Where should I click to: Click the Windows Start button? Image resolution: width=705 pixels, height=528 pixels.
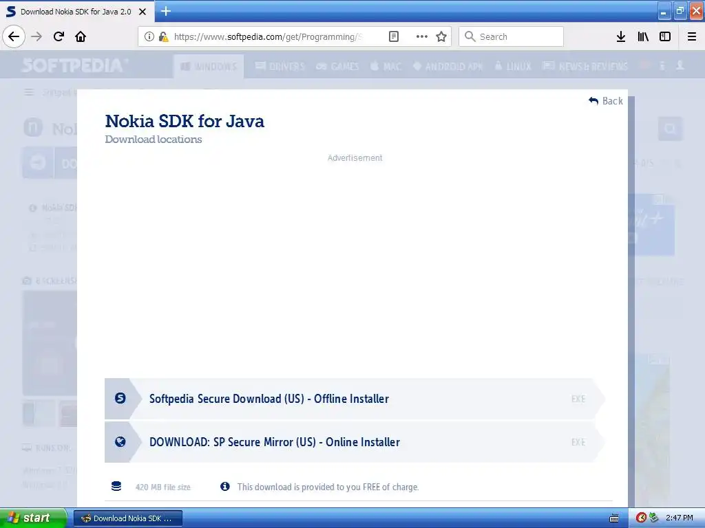33,518
